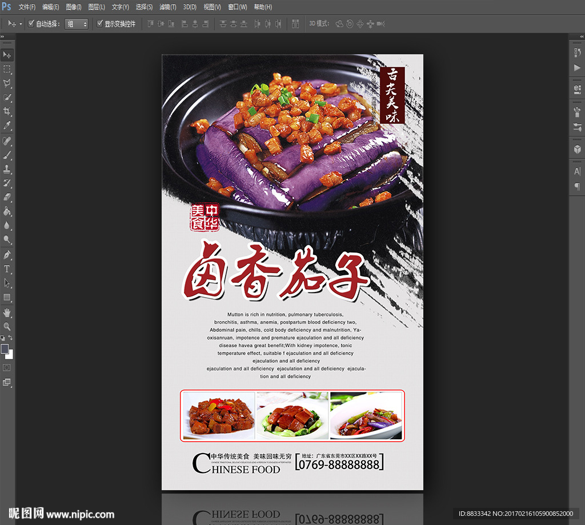
Task: Select the Rectangle shape tool
Action: [x=7, y=297]
